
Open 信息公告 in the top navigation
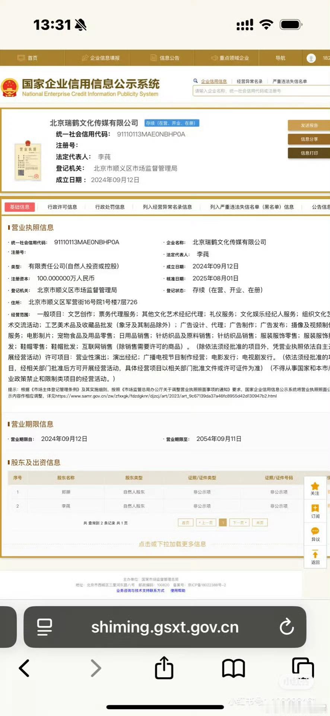[x=165, y=58]
